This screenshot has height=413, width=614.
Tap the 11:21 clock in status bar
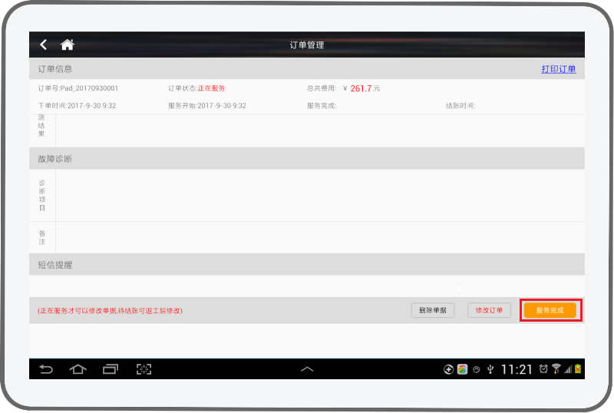coord(517,369)
